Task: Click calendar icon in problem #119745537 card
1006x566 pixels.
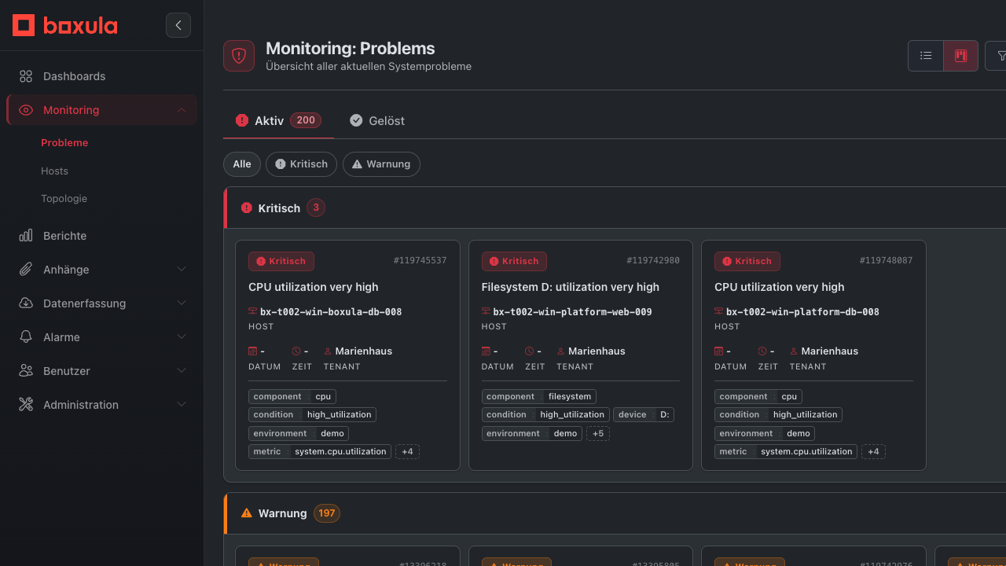Action: pos(253,351)
